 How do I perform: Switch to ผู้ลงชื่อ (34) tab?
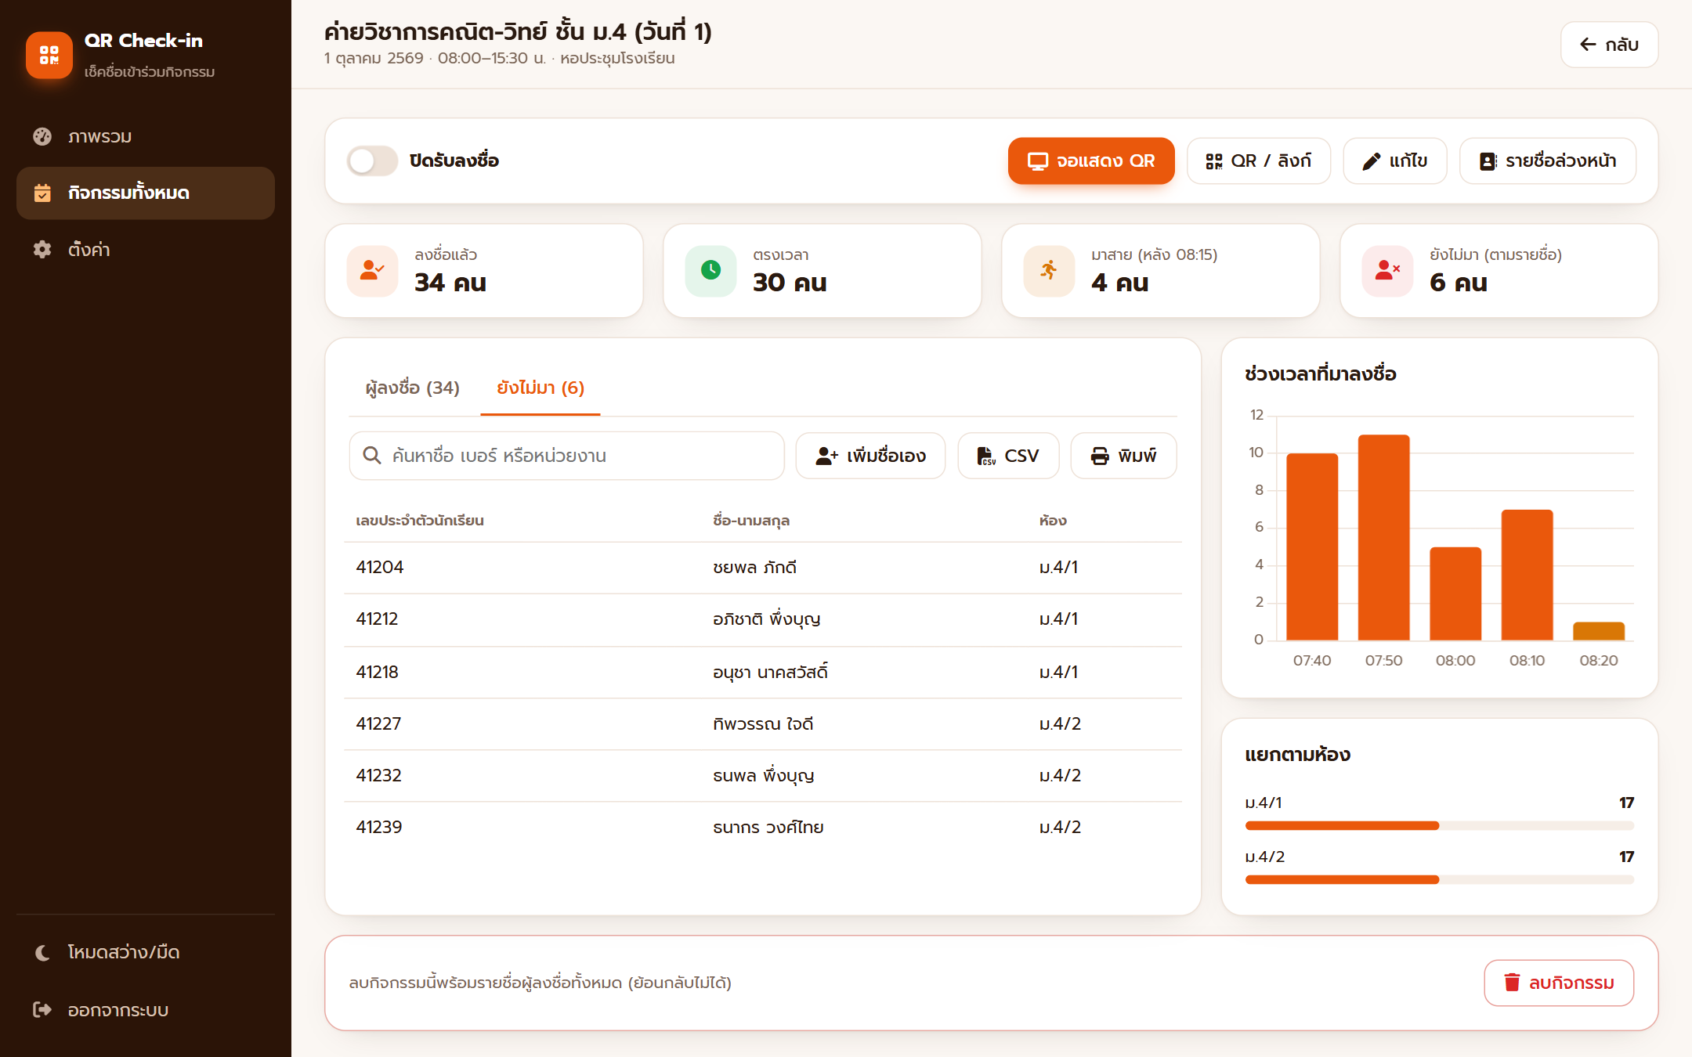tap(413, 388)
